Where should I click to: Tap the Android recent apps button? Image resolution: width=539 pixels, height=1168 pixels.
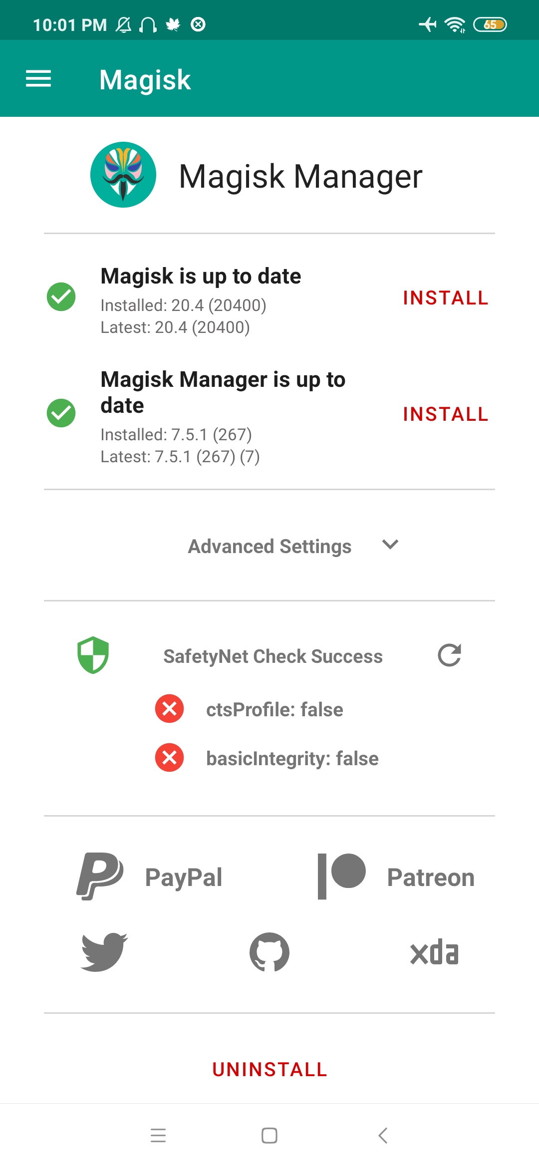tap(158, 1136)
